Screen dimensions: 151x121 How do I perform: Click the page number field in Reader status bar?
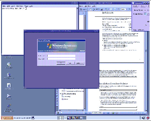[x=97, y=113]
